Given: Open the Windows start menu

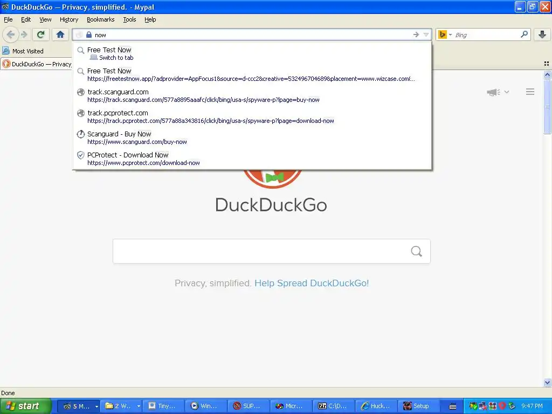Looking at the screenshot, I should click(x=26, y=406).
